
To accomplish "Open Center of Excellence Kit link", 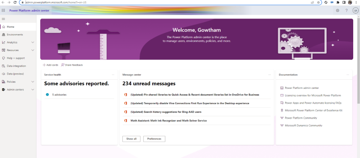I will click(313, 110).
